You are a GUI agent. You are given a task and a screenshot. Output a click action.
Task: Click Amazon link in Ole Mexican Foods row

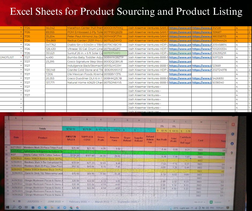coord(180,74)
